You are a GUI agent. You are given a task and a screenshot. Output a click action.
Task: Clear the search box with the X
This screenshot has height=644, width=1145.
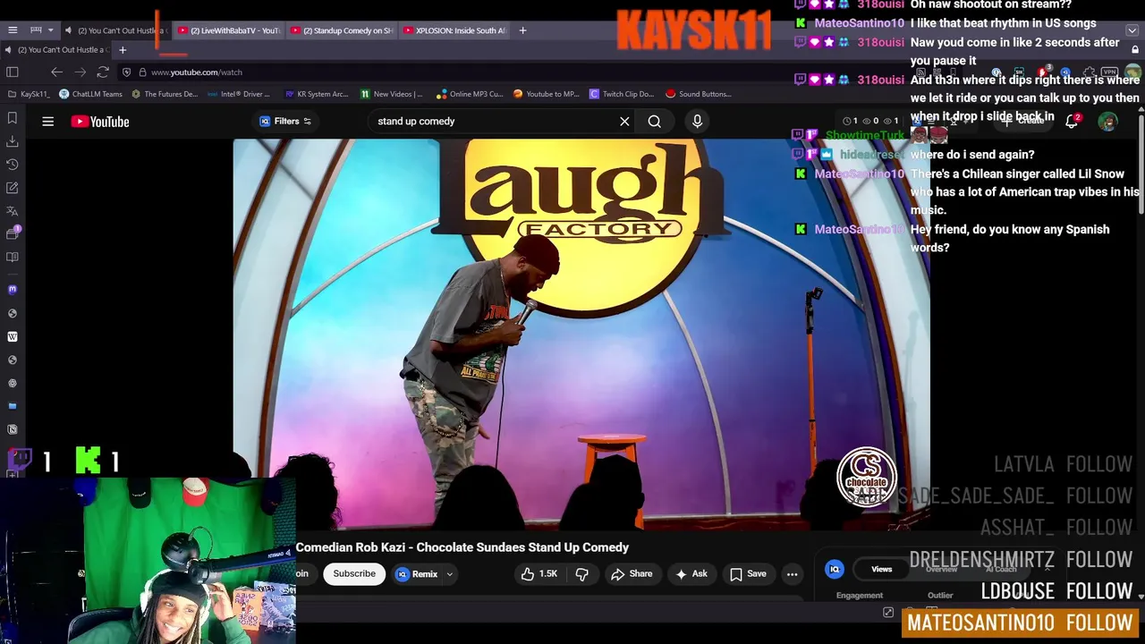624,122
